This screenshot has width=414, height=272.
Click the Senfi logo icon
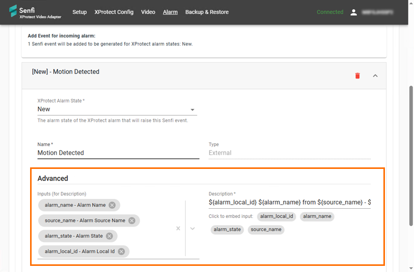click(x=13, y=11)
